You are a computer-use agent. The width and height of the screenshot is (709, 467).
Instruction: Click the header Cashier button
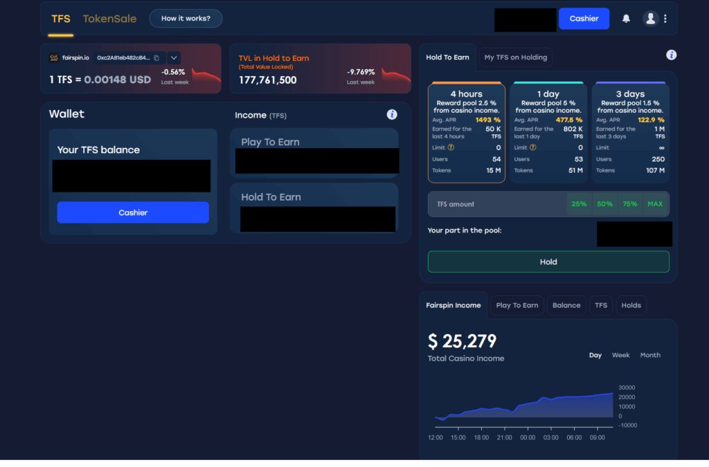[584, 19]
